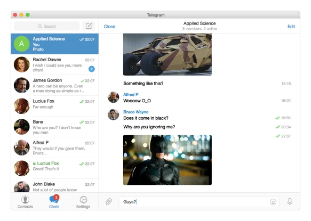Click the green lock icon beside Lucius Fox
The height and width of the screenshot is (221, 311).
pos(34,163)
